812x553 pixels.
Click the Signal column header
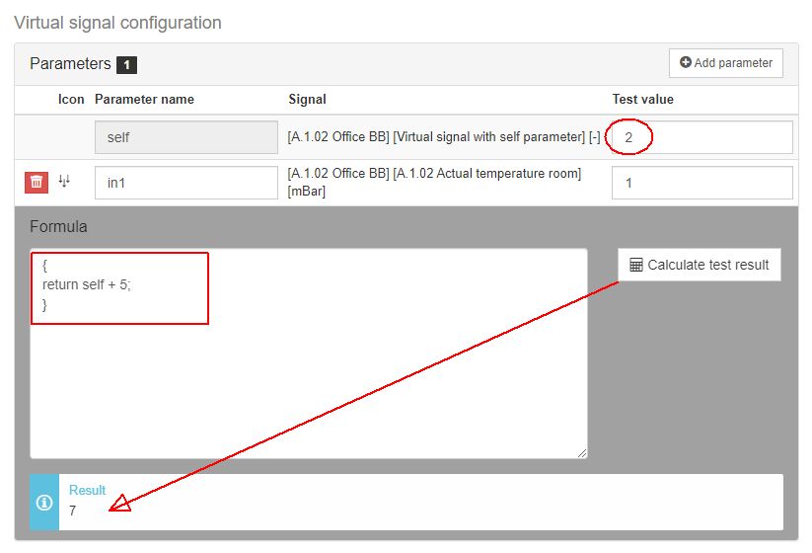307,100
